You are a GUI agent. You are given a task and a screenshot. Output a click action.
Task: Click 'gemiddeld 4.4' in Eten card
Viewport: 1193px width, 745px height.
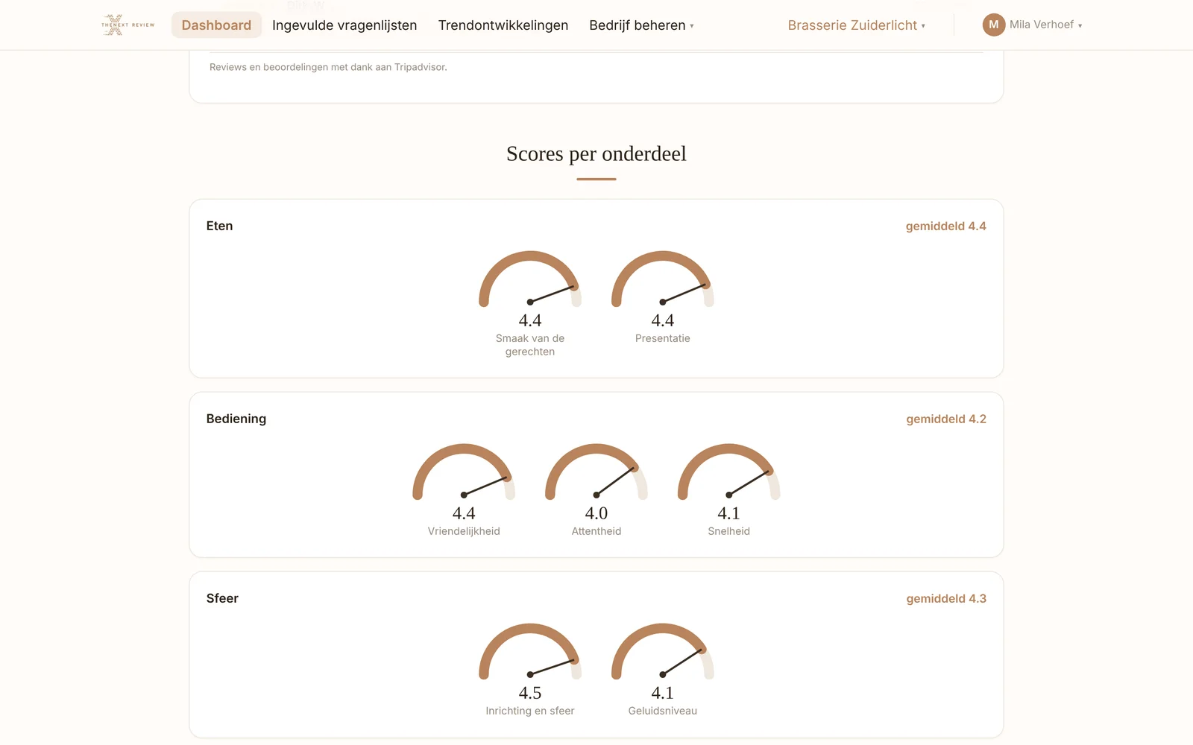pyautogui.click(x=945, y=226)
